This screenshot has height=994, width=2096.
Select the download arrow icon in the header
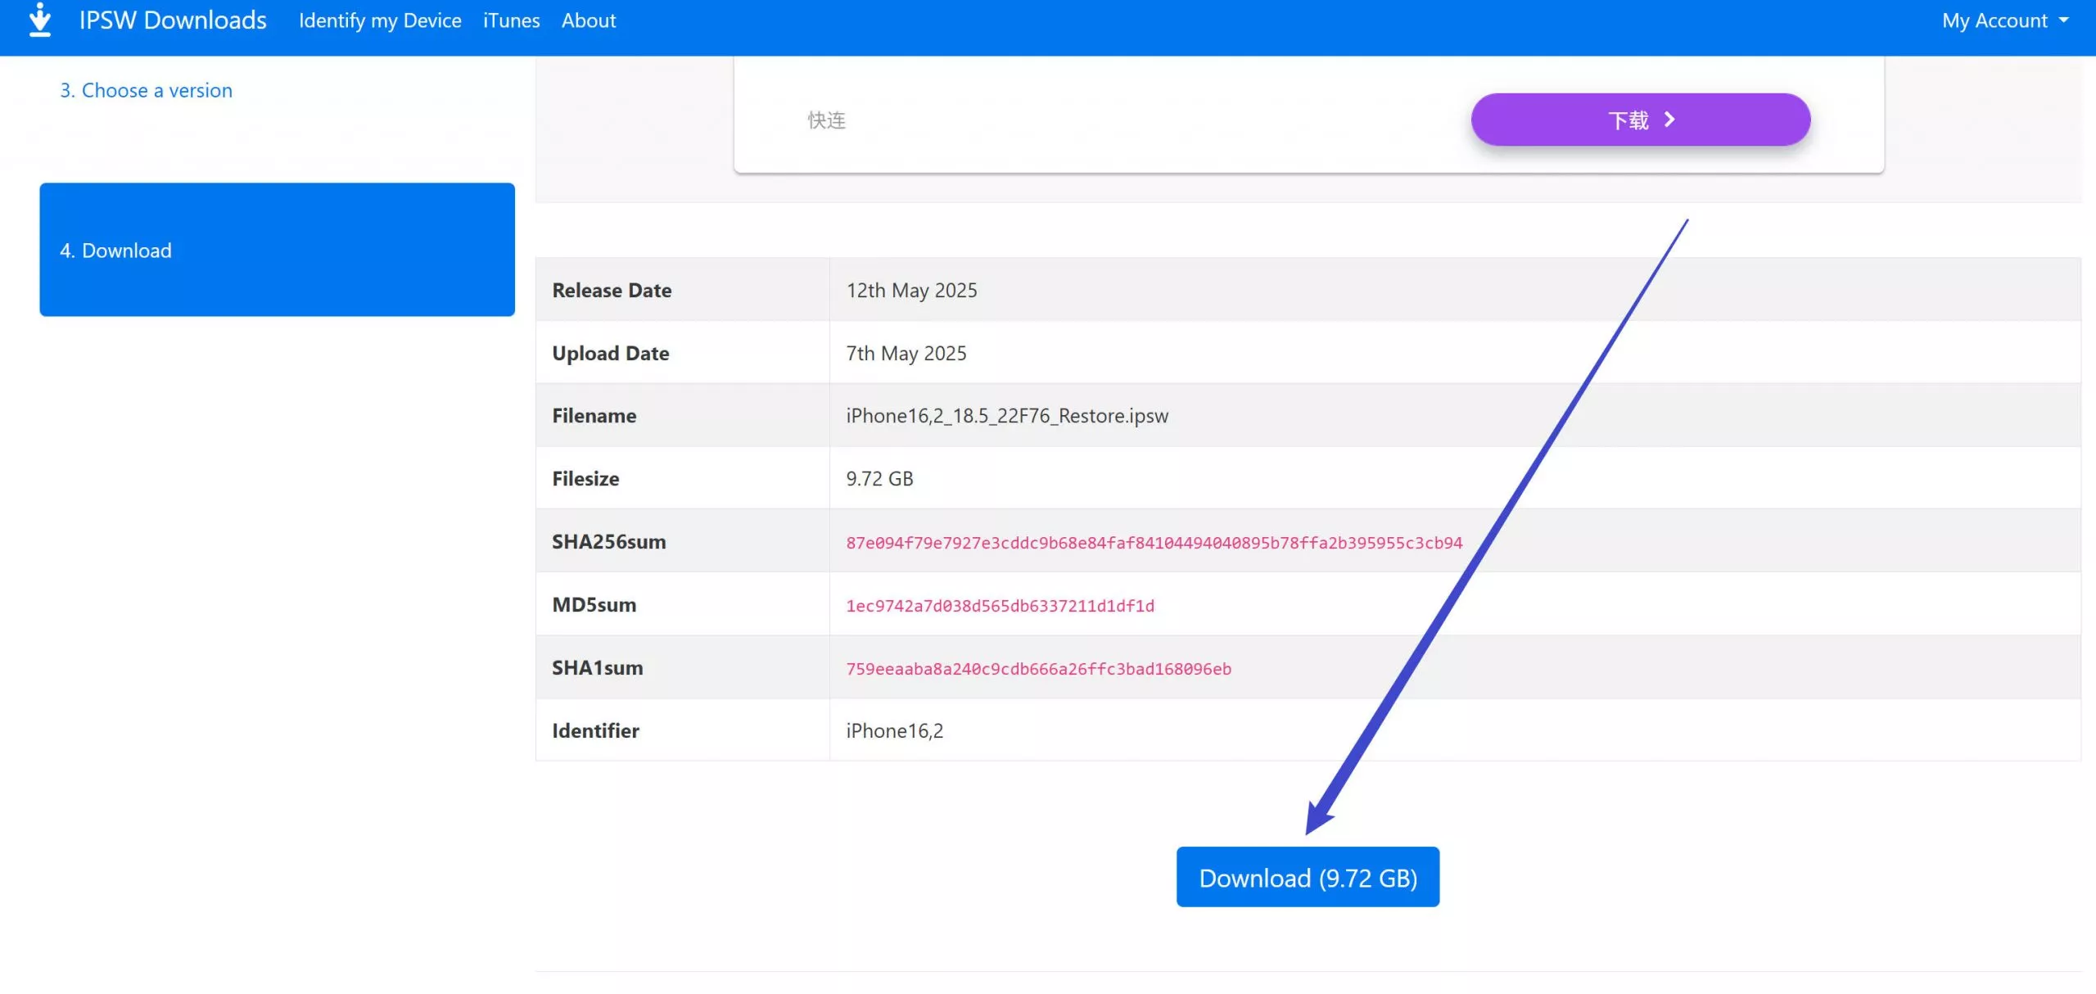click(x=39, y=21)
